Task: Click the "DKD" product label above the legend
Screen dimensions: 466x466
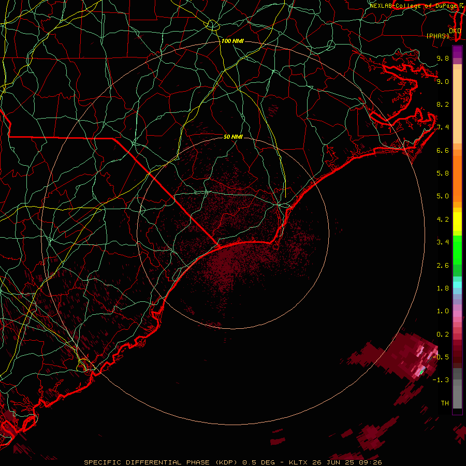Action: coord(455,31)
